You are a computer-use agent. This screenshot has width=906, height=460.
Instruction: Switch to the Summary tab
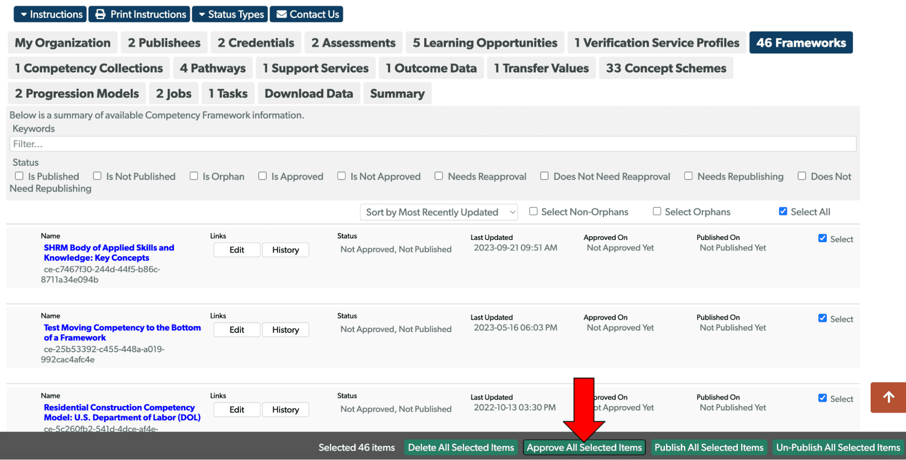(x=397, y=93)
